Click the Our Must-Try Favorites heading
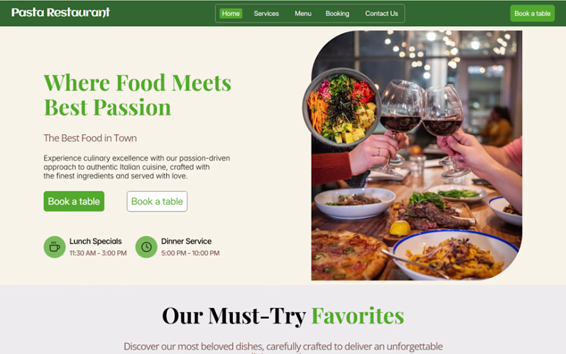Image resolution: width=566 pixels, height=354 pixels. pos(283,316)
